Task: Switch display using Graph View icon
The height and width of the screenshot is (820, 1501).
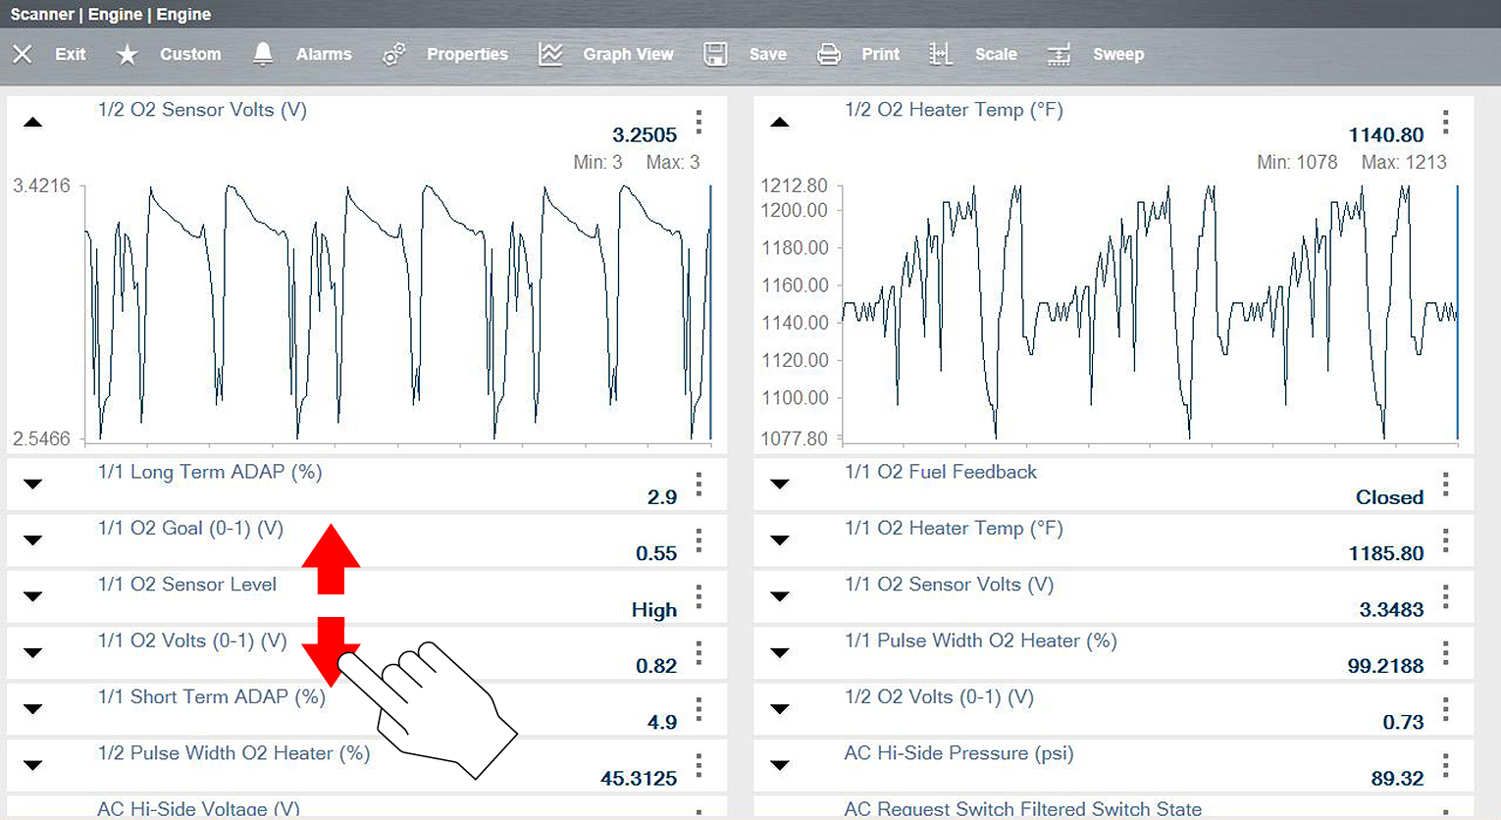Action: (x=550, y=54)
